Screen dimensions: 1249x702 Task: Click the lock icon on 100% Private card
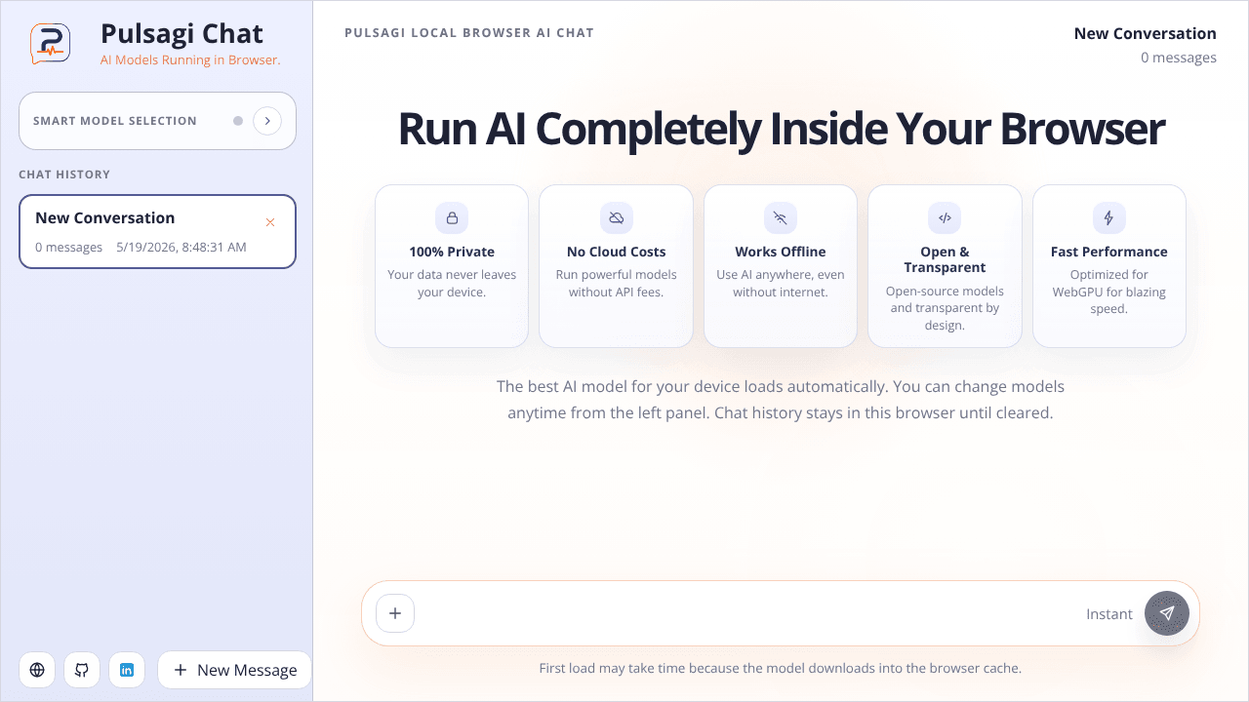pos(452,218)
